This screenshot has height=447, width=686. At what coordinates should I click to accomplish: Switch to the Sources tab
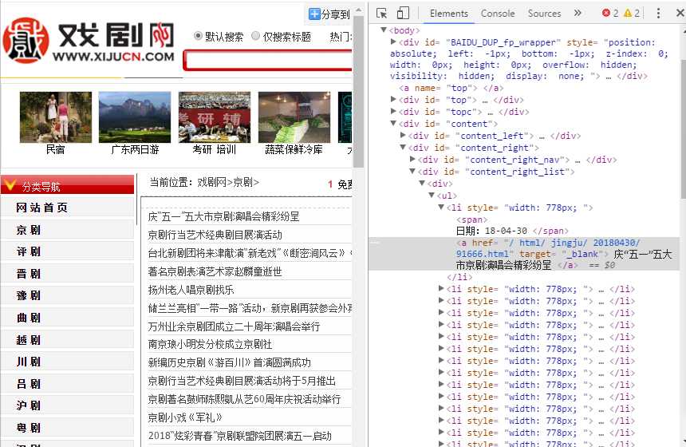tap(544, 14)
